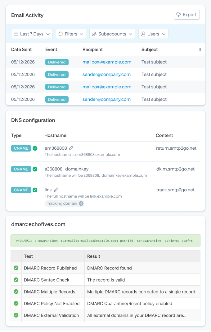Click green check icon for link CNAME record
This screenshot has height=332, width=211.
tap(35, 190)
